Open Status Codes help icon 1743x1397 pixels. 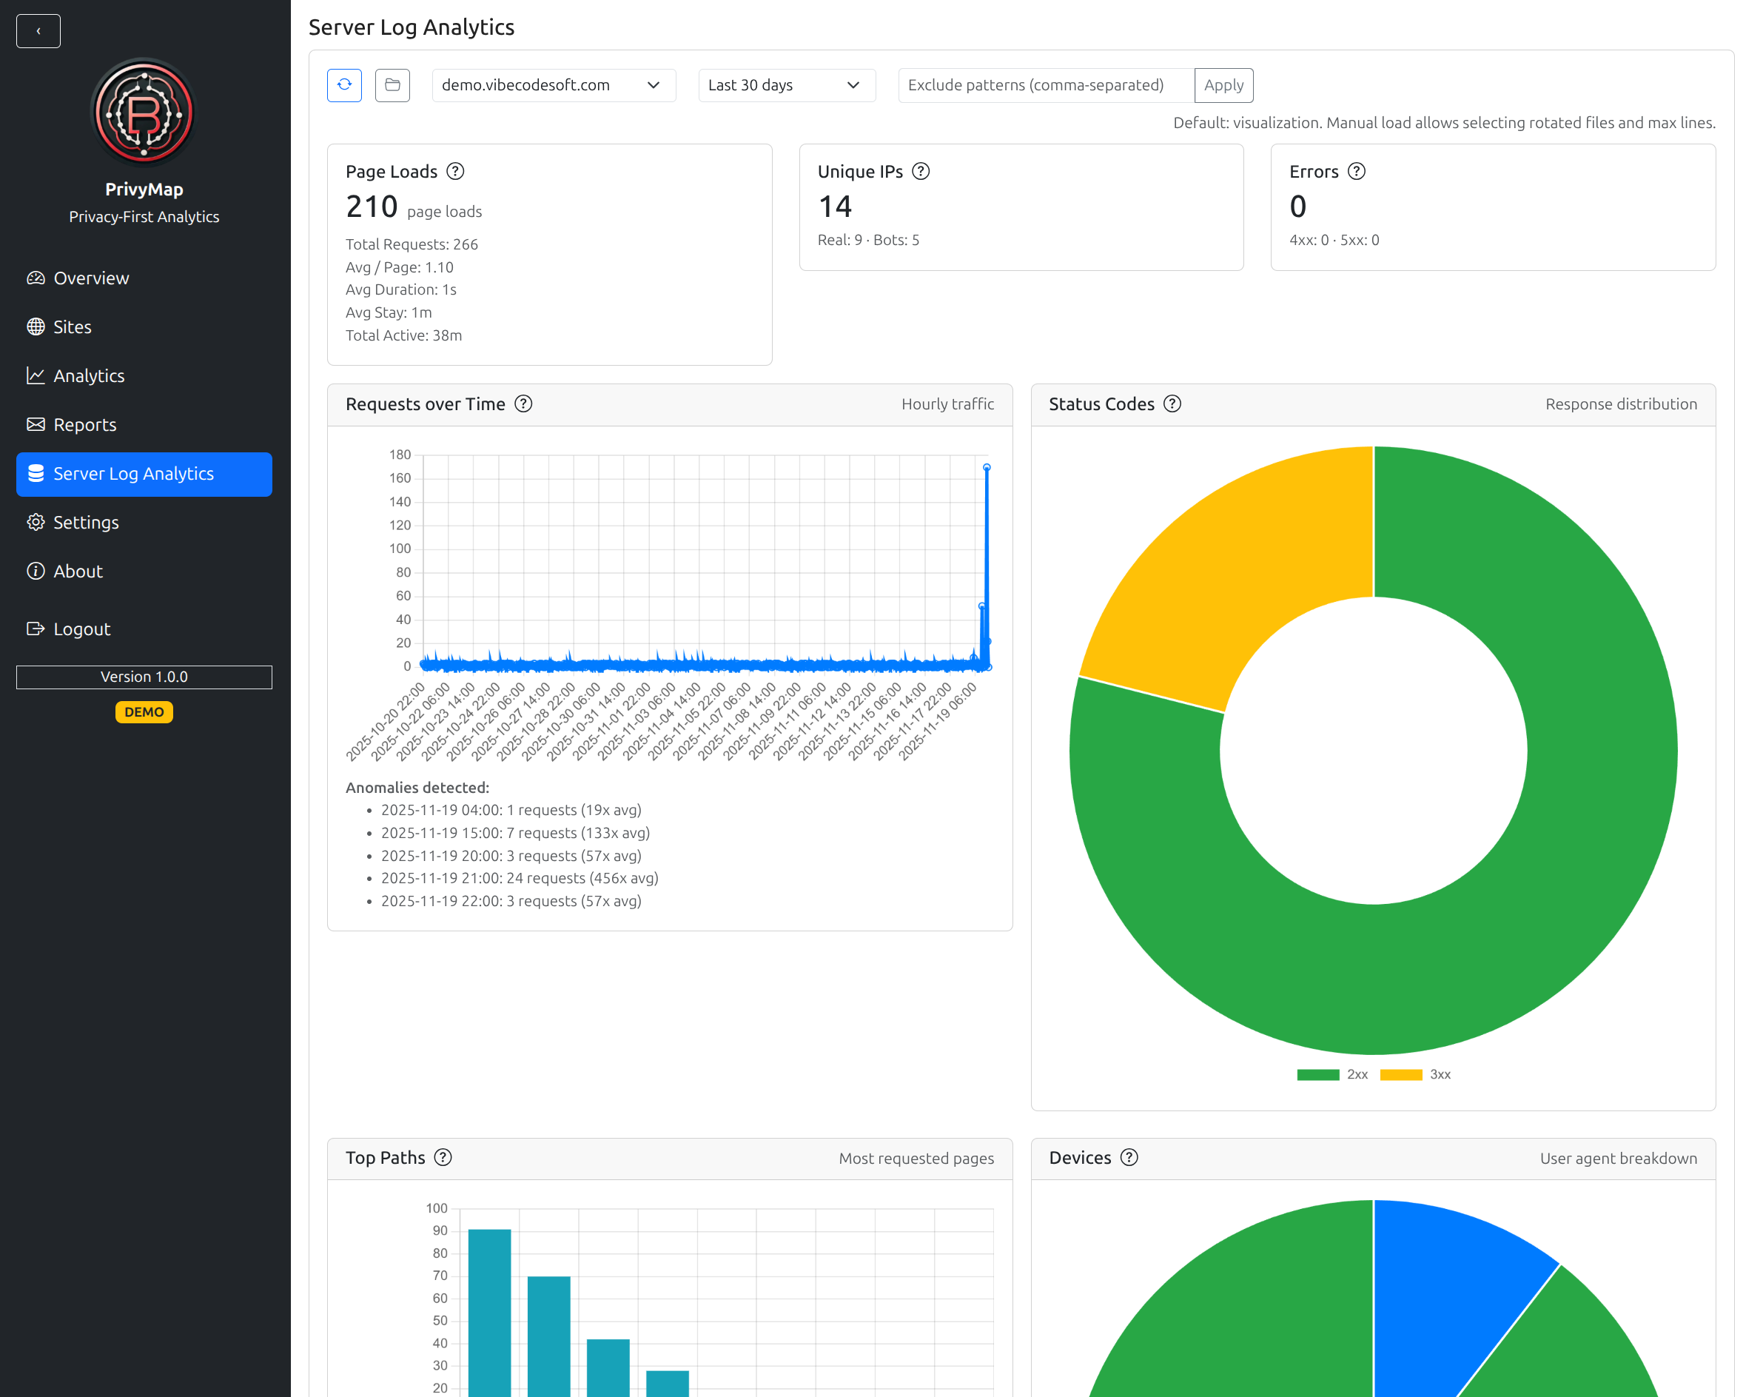(1172, 404)
